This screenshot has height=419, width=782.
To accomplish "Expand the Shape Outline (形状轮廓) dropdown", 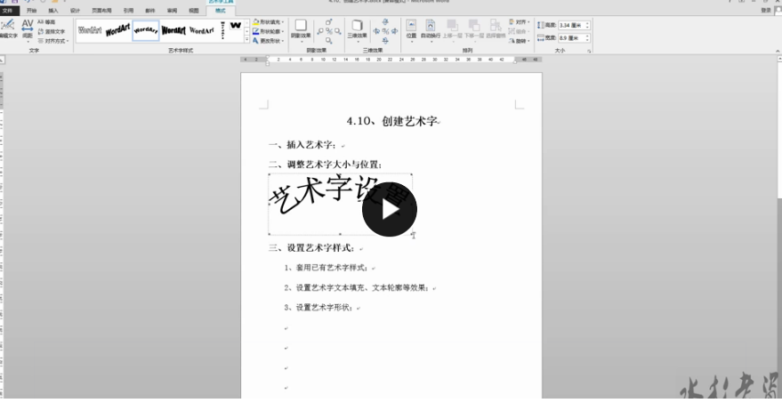I will pos(269,31).
